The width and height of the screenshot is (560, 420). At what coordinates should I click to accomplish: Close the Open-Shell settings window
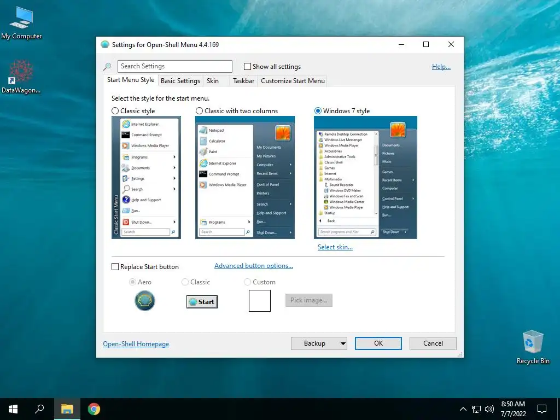click(451, 45)
